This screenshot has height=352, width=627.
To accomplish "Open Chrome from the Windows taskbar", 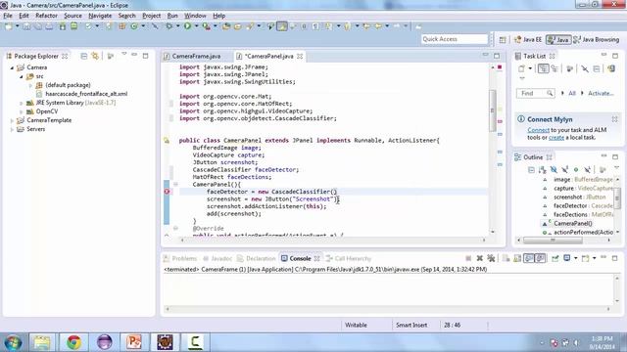I will tap(74, 342).
